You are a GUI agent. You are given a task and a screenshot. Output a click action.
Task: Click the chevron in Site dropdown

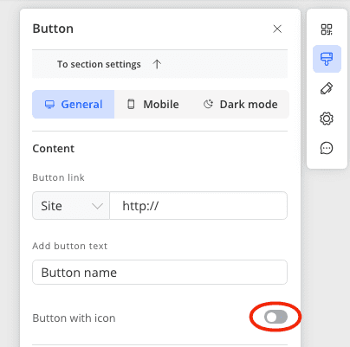[97, 206]
